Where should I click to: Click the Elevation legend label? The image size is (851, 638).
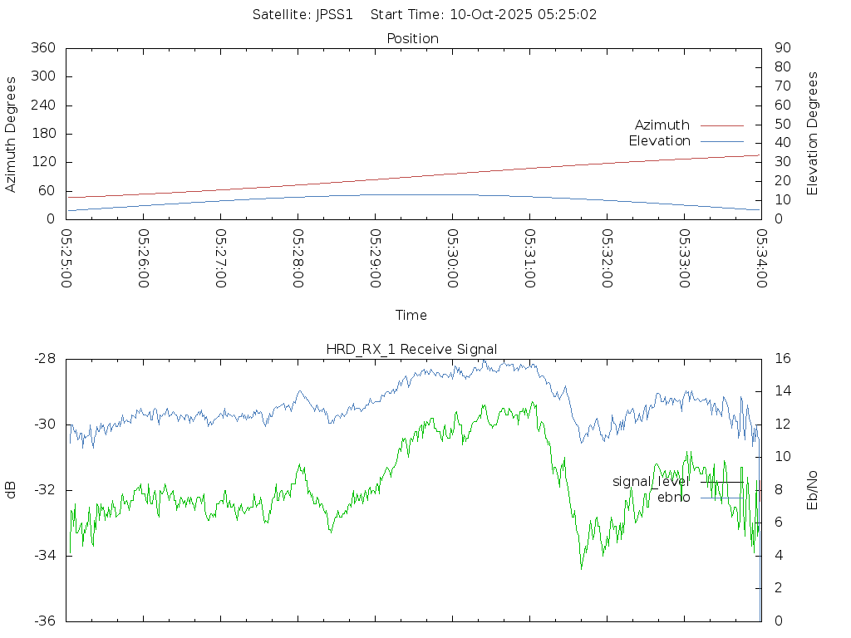pyautogui.click(x=659, y=141)
